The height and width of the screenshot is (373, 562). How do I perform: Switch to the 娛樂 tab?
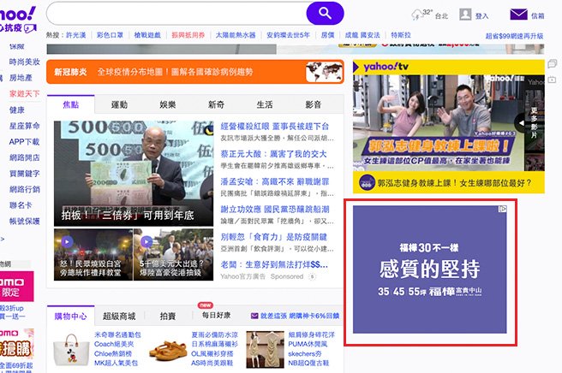pos(167,104)
